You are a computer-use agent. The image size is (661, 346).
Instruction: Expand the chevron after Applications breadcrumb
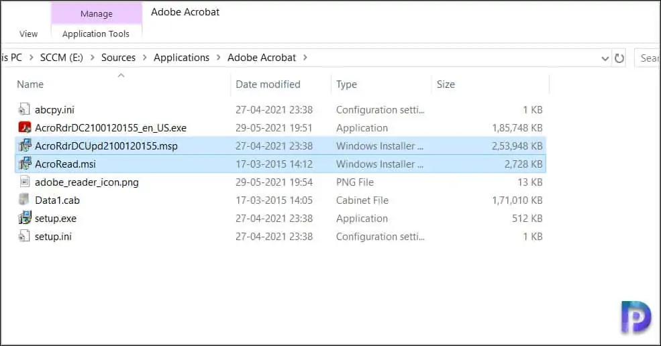click(x=218, y=58)
